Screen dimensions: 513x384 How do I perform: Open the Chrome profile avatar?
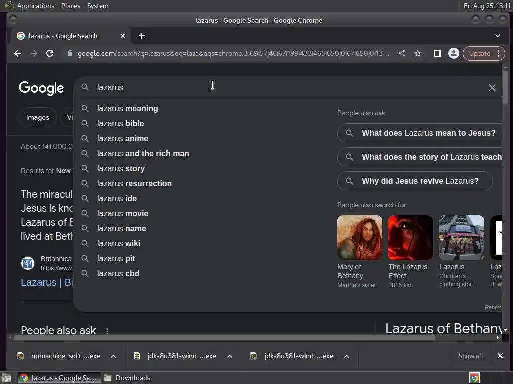click(454, 53)
